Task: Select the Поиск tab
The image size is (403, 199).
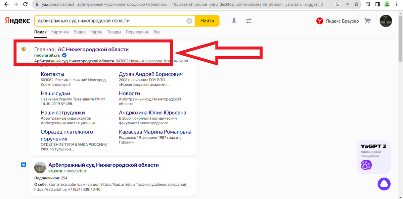Action: (x=40, y=32)
